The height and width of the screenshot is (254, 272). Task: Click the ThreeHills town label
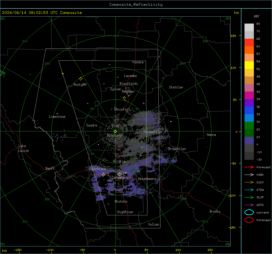point(152,132)
